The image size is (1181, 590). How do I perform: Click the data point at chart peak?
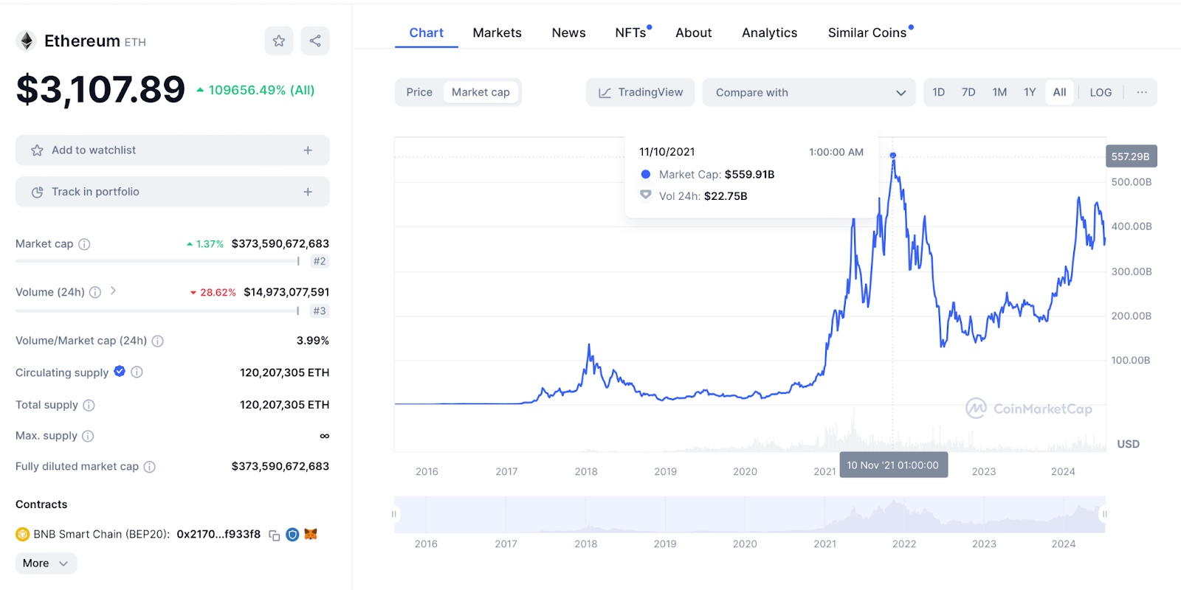tap(893, 156)
